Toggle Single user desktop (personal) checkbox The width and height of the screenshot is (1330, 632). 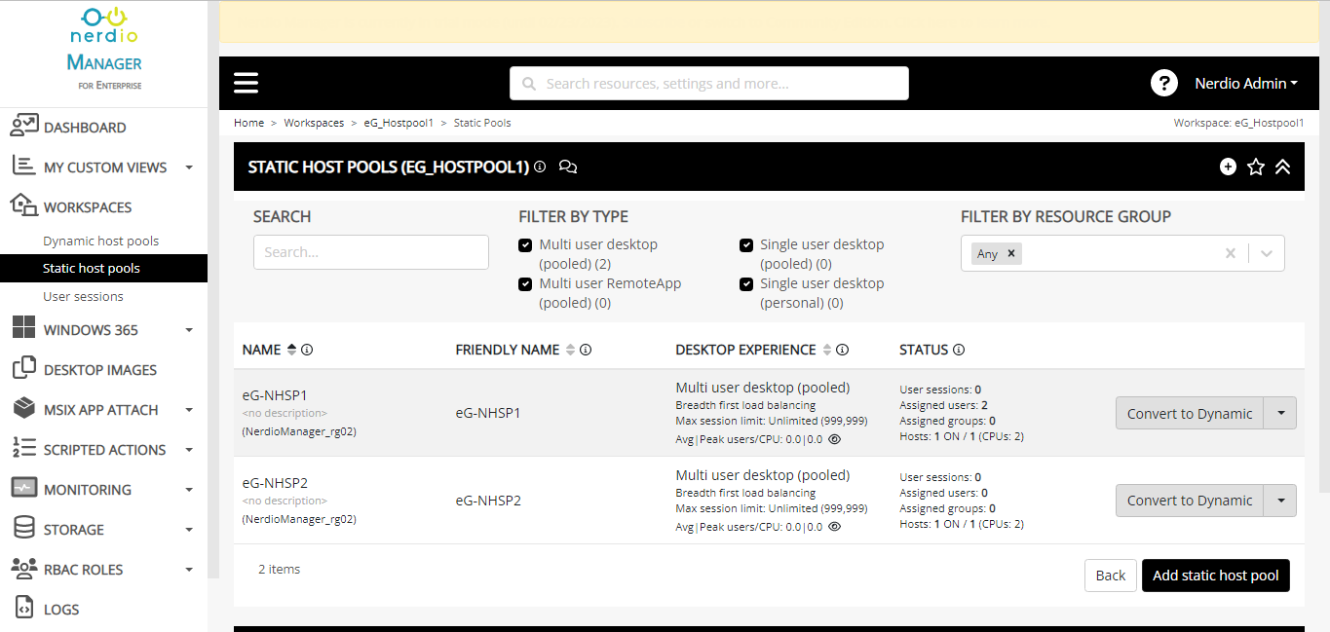pos(746,284)
